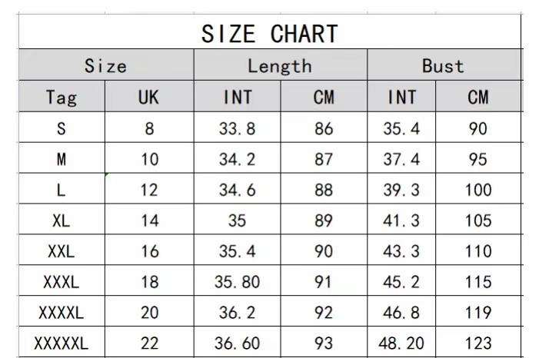Select the XXXXL tag cell

click(62, 313)
